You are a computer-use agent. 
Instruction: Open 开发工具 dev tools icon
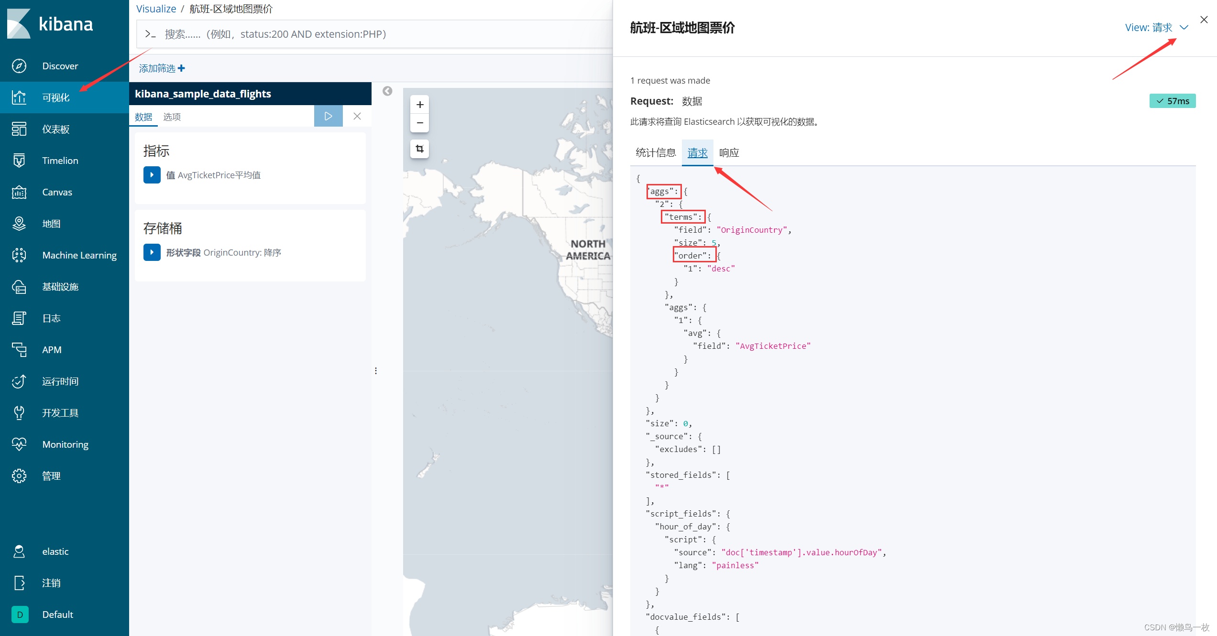[19, 413]
